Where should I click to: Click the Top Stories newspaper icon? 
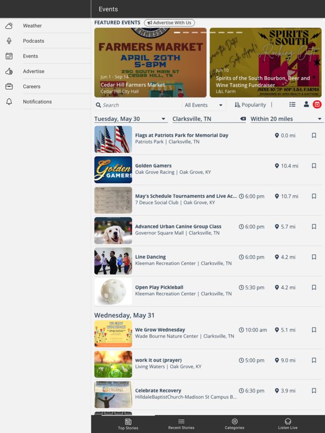(128, 421)
